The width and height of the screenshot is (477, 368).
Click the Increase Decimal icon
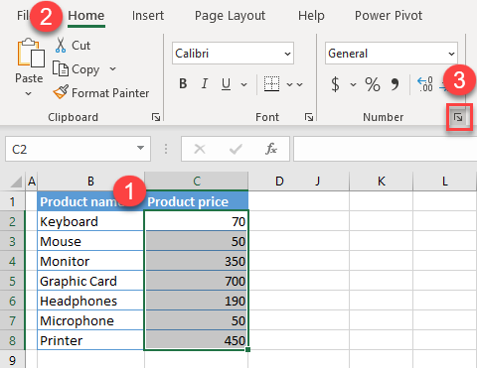[425, 84]
